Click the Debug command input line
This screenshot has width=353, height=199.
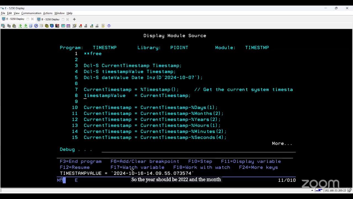199,150
